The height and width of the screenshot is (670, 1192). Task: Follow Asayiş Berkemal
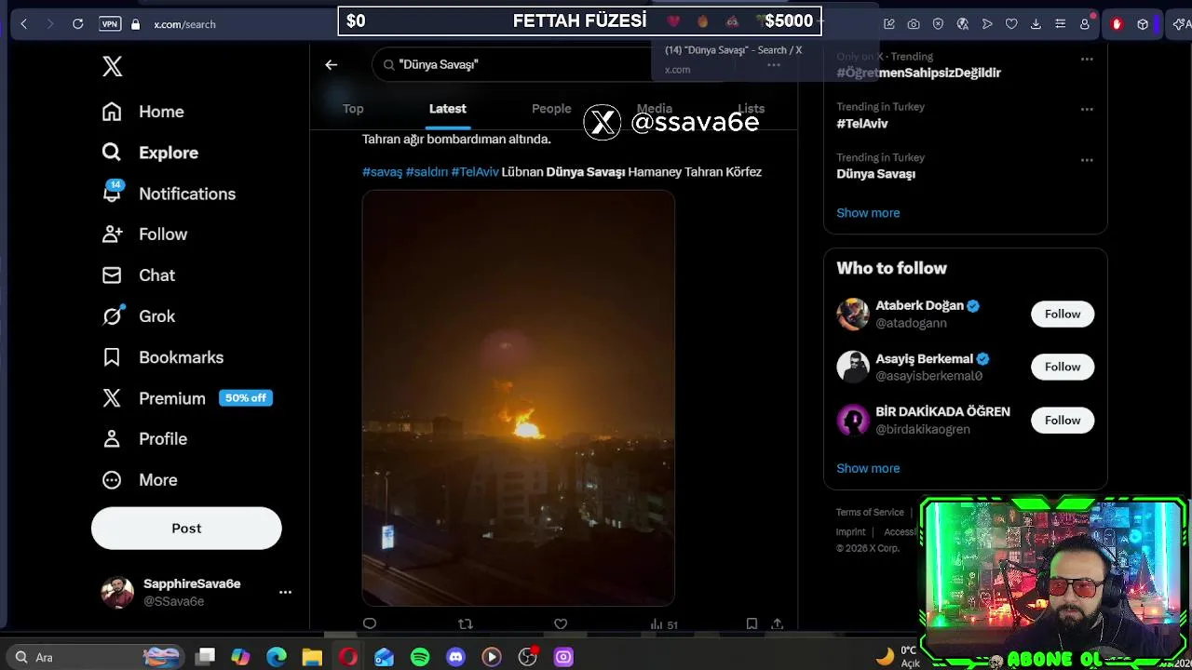1063,367
